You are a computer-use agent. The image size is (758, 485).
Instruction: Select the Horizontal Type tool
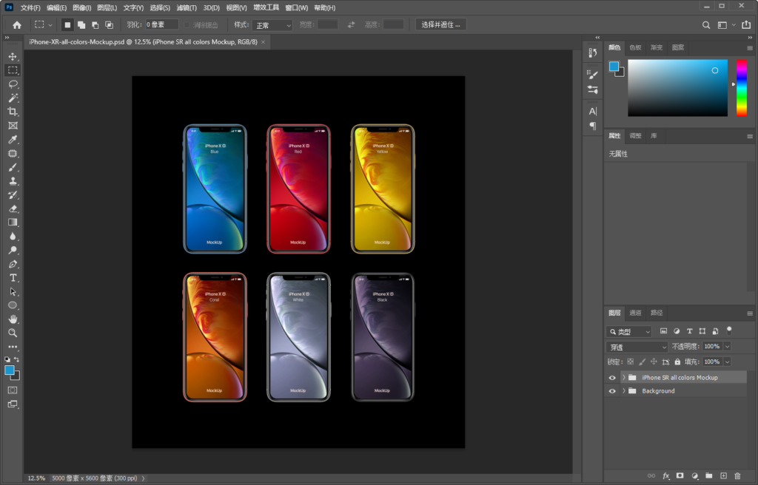point(13,278)
